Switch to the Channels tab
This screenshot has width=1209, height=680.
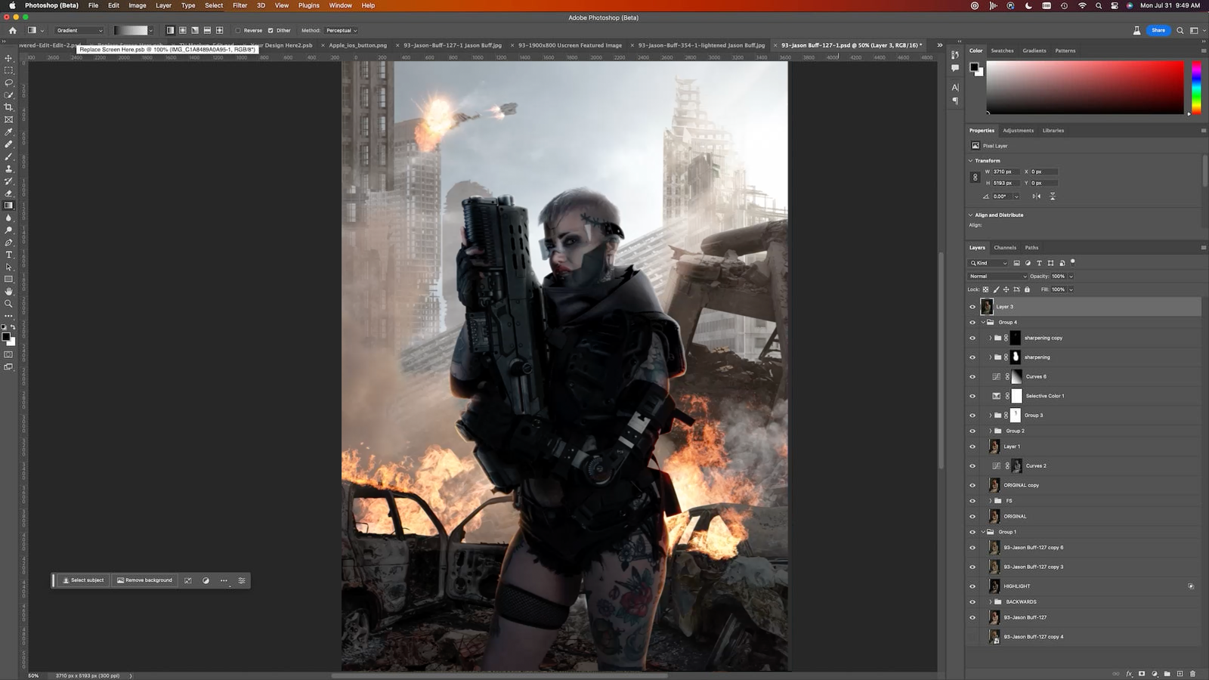coord(1004,248)
